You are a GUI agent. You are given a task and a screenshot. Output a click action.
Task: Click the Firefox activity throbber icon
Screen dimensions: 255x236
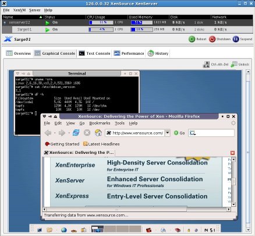233,123
